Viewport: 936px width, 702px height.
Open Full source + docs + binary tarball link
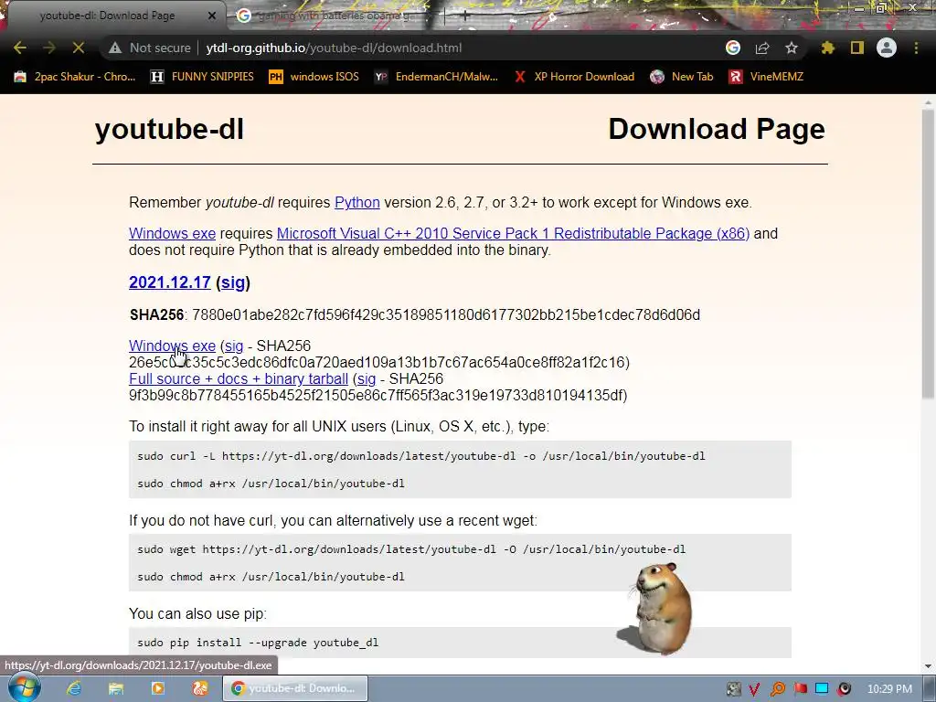[239, 379]
